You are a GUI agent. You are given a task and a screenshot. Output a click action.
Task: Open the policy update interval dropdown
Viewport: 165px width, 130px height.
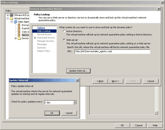click(x=75, y=102)
